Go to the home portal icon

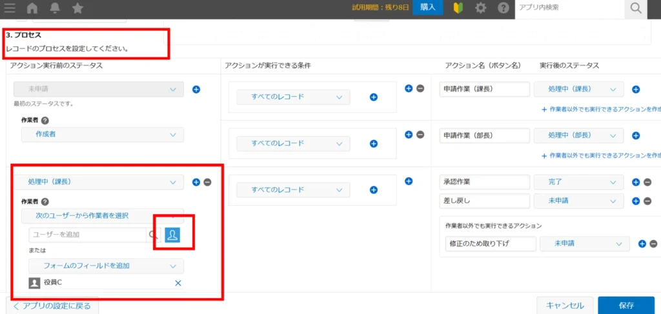32,8
